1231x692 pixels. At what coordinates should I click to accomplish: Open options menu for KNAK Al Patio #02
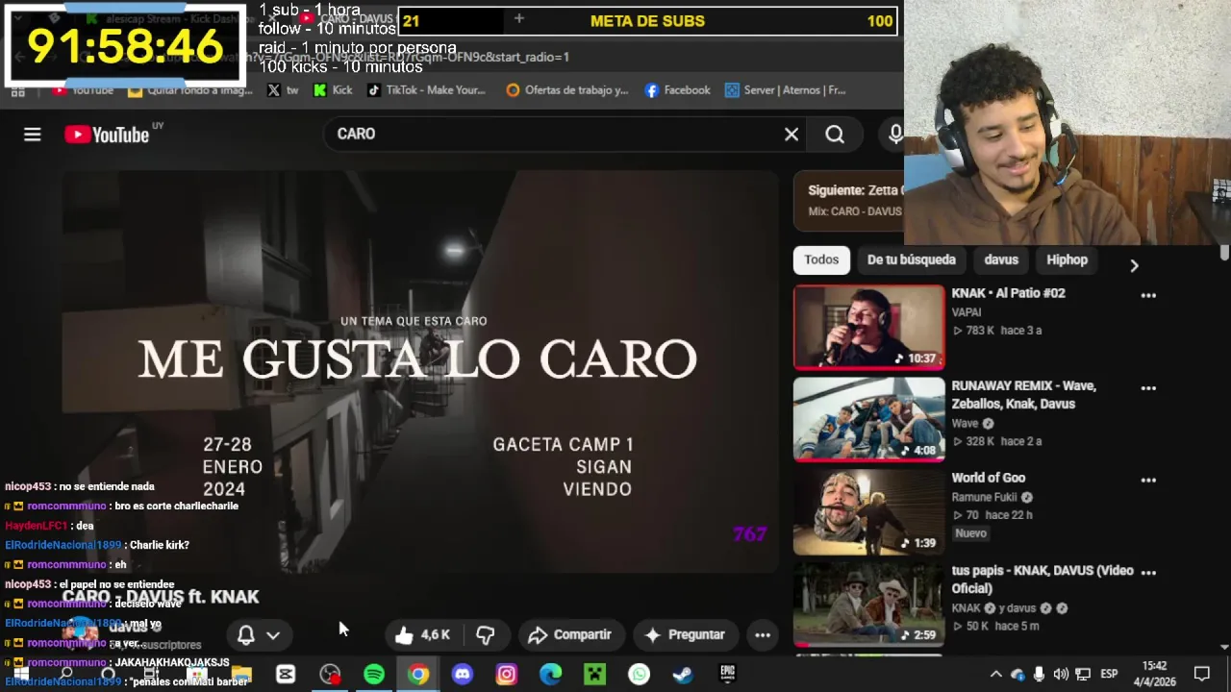[1148, 295]
